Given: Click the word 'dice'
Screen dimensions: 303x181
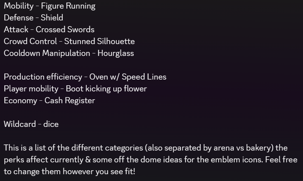Looking at the screenshot, I should click(x=51, y=124).
